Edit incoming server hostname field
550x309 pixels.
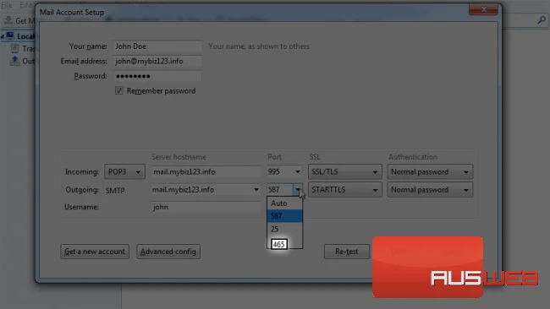click(x=206, y=172)
